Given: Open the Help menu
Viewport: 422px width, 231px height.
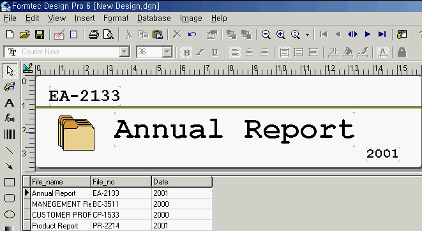Looking at the screenshot, I should 219,19.
